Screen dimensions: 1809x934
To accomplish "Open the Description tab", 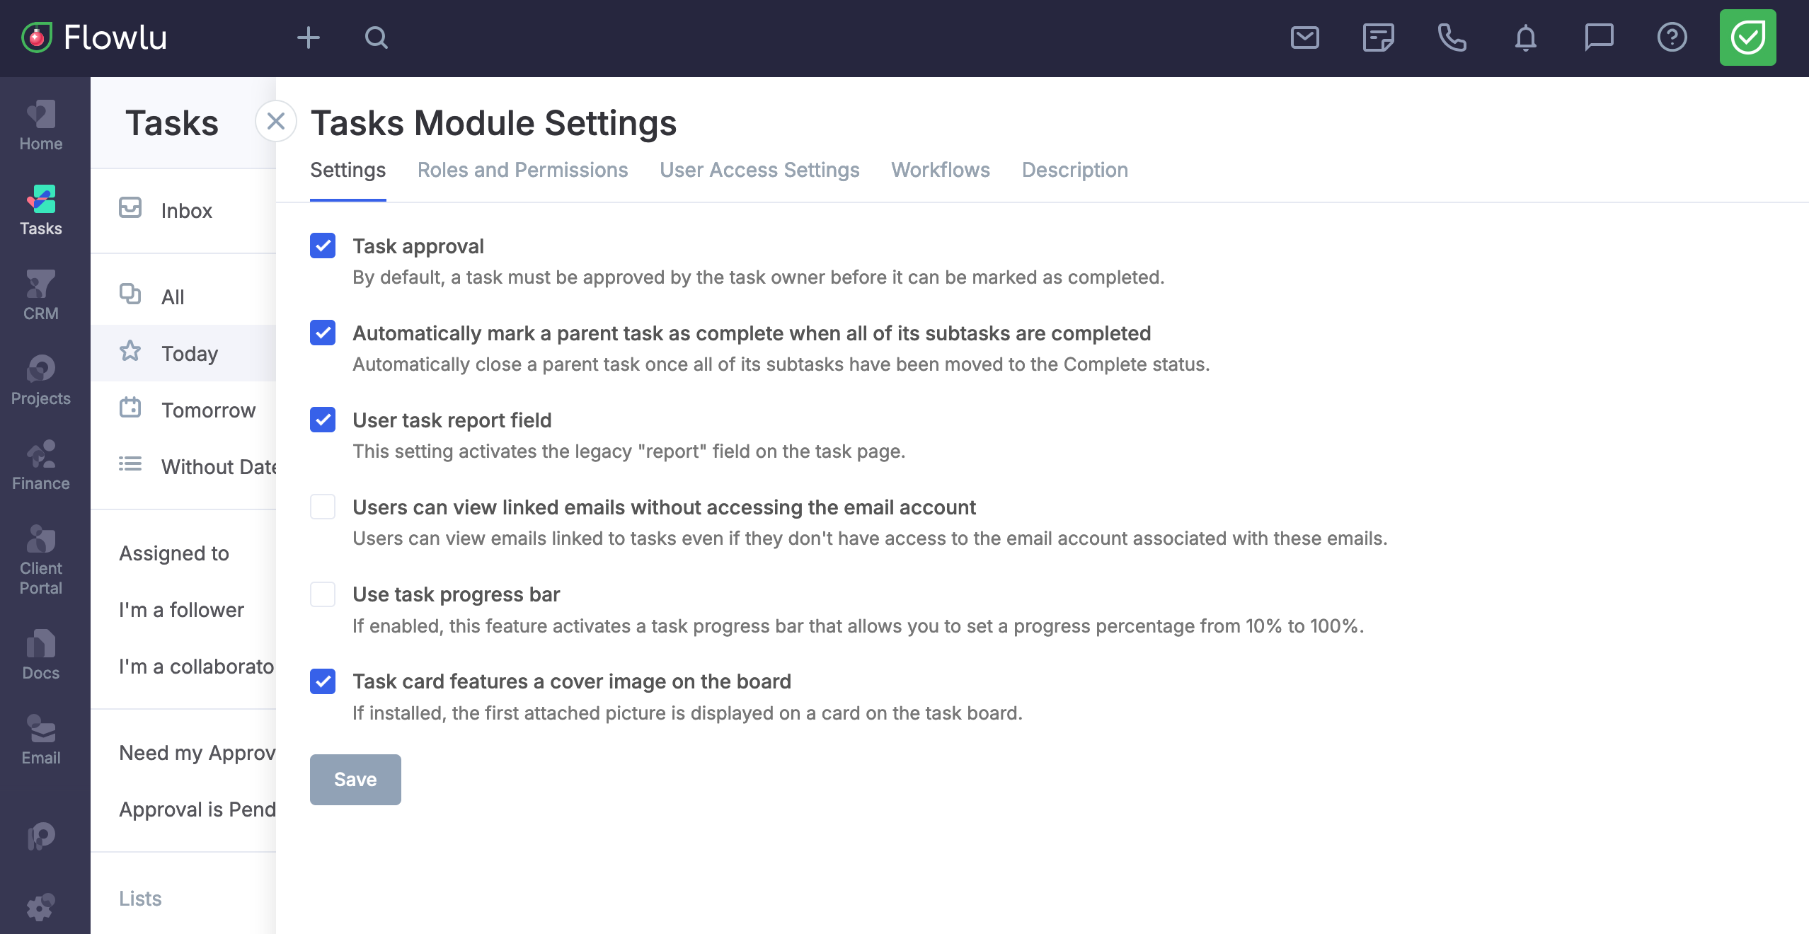I will [x=1074, y=170].
